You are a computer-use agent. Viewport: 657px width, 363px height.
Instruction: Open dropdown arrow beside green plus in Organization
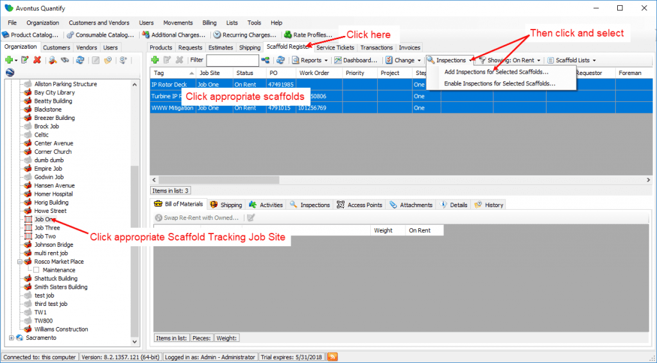coord(16,61)
